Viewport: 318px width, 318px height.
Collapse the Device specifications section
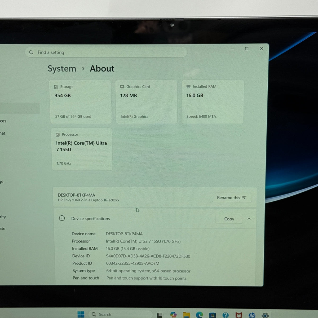(x=249, y=219)
